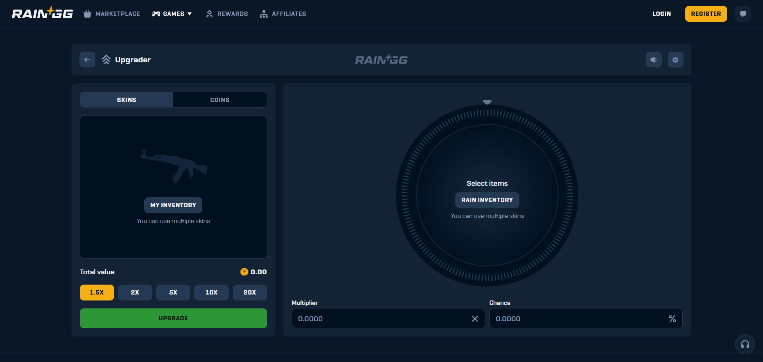Click the Affiliates network icon
Image resolution: width=763 pixels, height=362 pixels.
(264, 14)
